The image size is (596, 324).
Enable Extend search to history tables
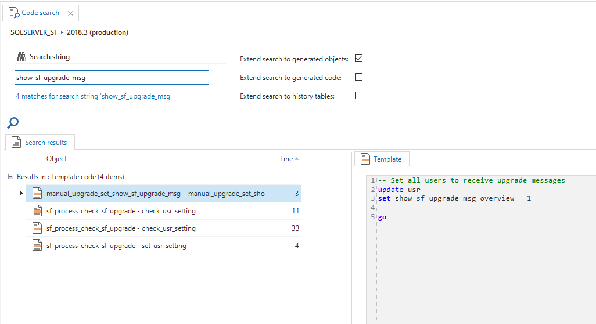pos(358,96)
